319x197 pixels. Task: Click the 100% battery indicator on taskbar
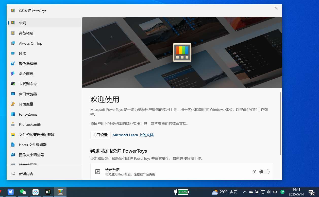pos(181,192)
